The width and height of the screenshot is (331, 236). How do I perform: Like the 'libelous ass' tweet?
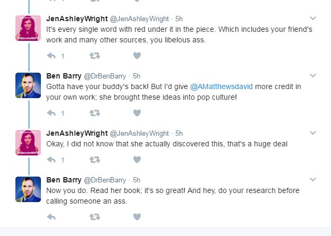pyautogui.click(x=137, y=55)
